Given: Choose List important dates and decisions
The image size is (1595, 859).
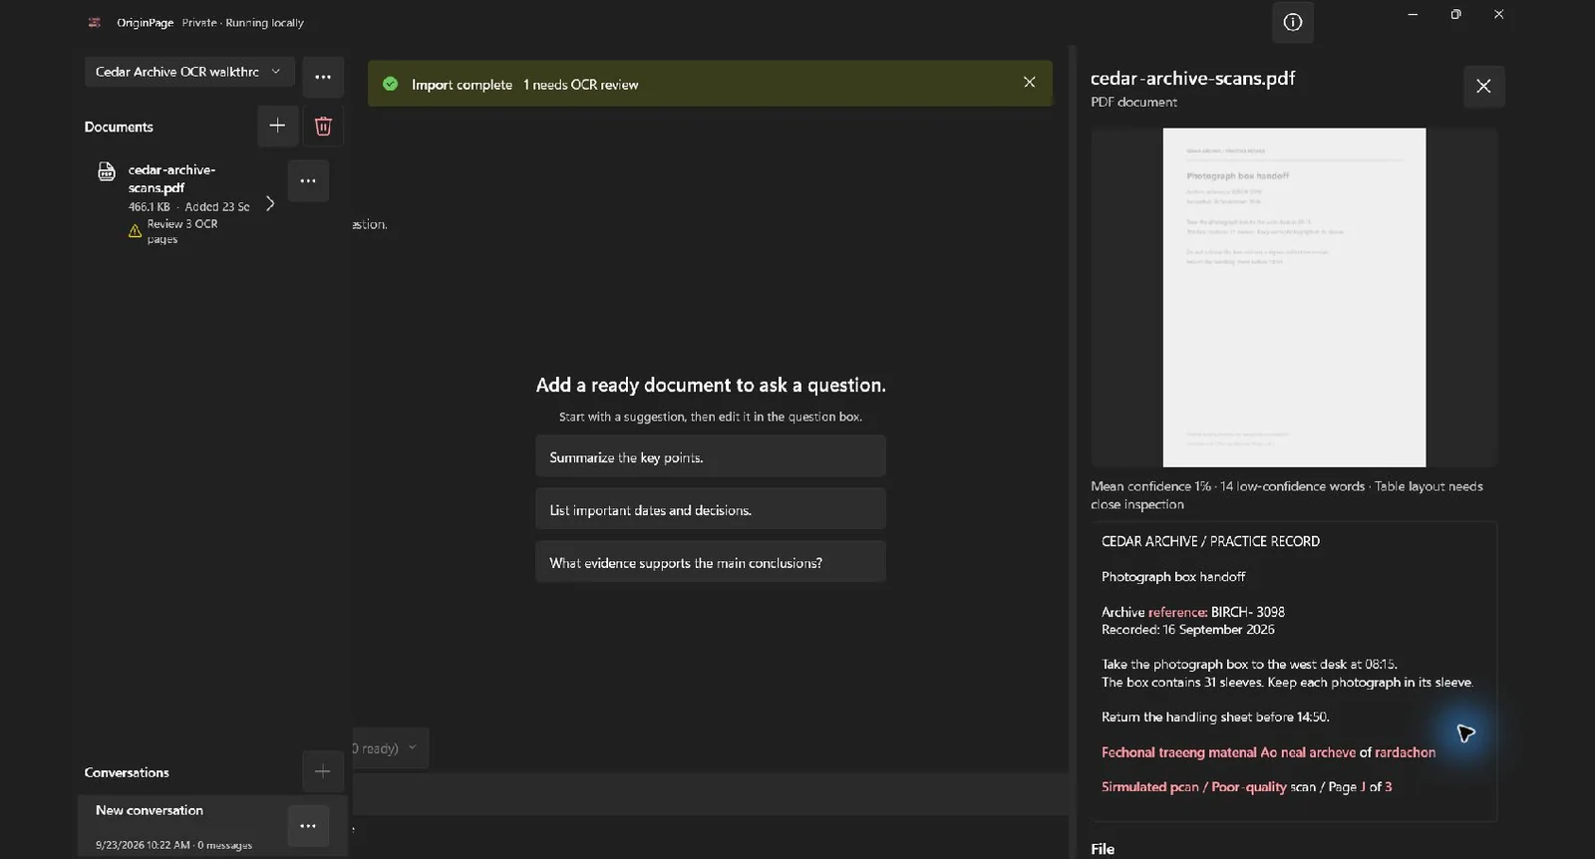Looking at the screenshot, I should tap(711, 509).
